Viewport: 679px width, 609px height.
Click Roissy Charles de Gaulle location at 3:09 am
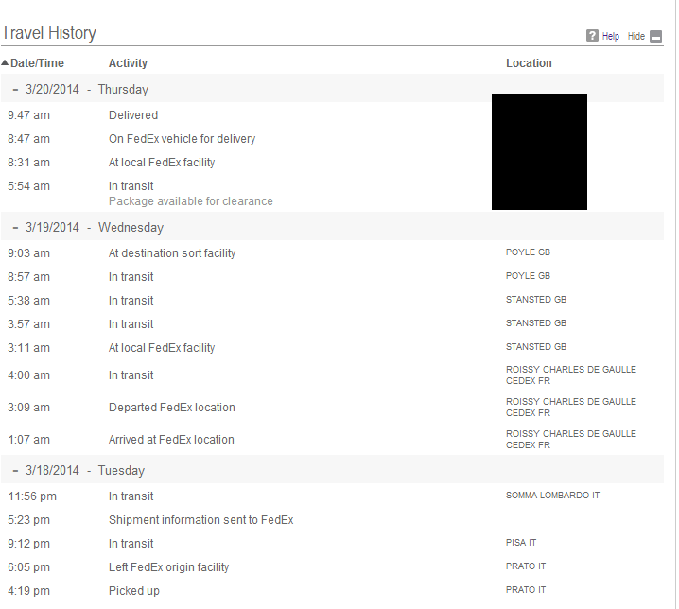pyautogui.click(x=571, y=408)
